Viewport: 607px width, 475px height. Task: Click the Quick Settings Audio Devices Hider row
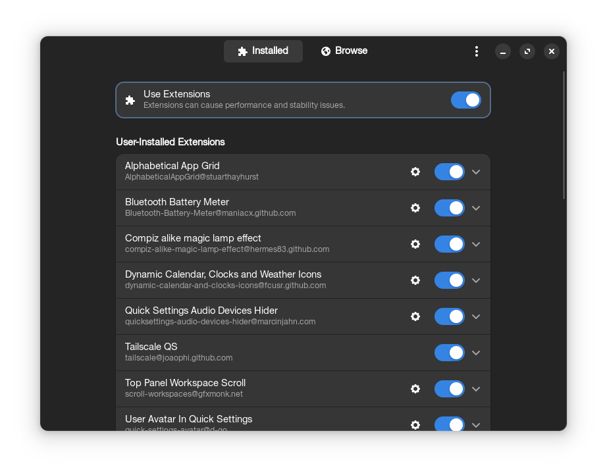pos(263,316)
